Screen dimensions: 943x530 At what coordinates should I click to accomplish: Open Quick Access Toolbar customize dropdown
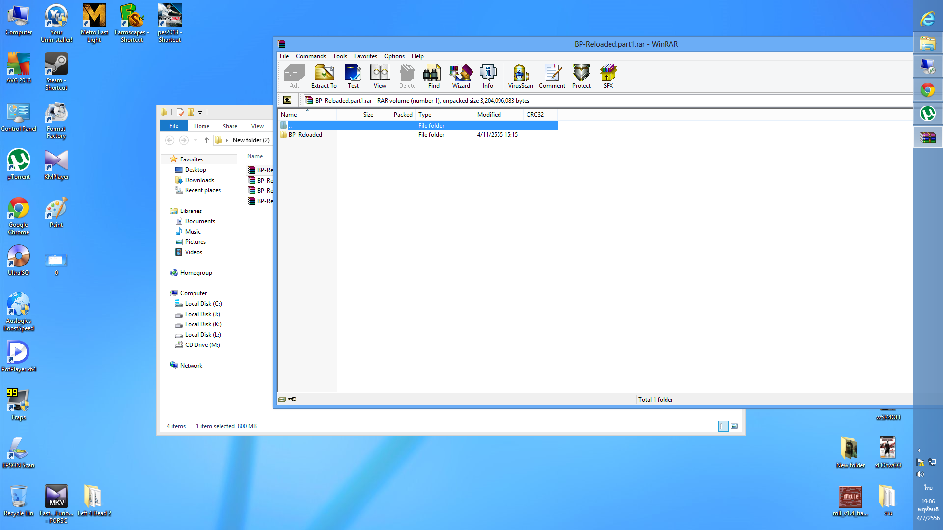click(x=200, y=113)
